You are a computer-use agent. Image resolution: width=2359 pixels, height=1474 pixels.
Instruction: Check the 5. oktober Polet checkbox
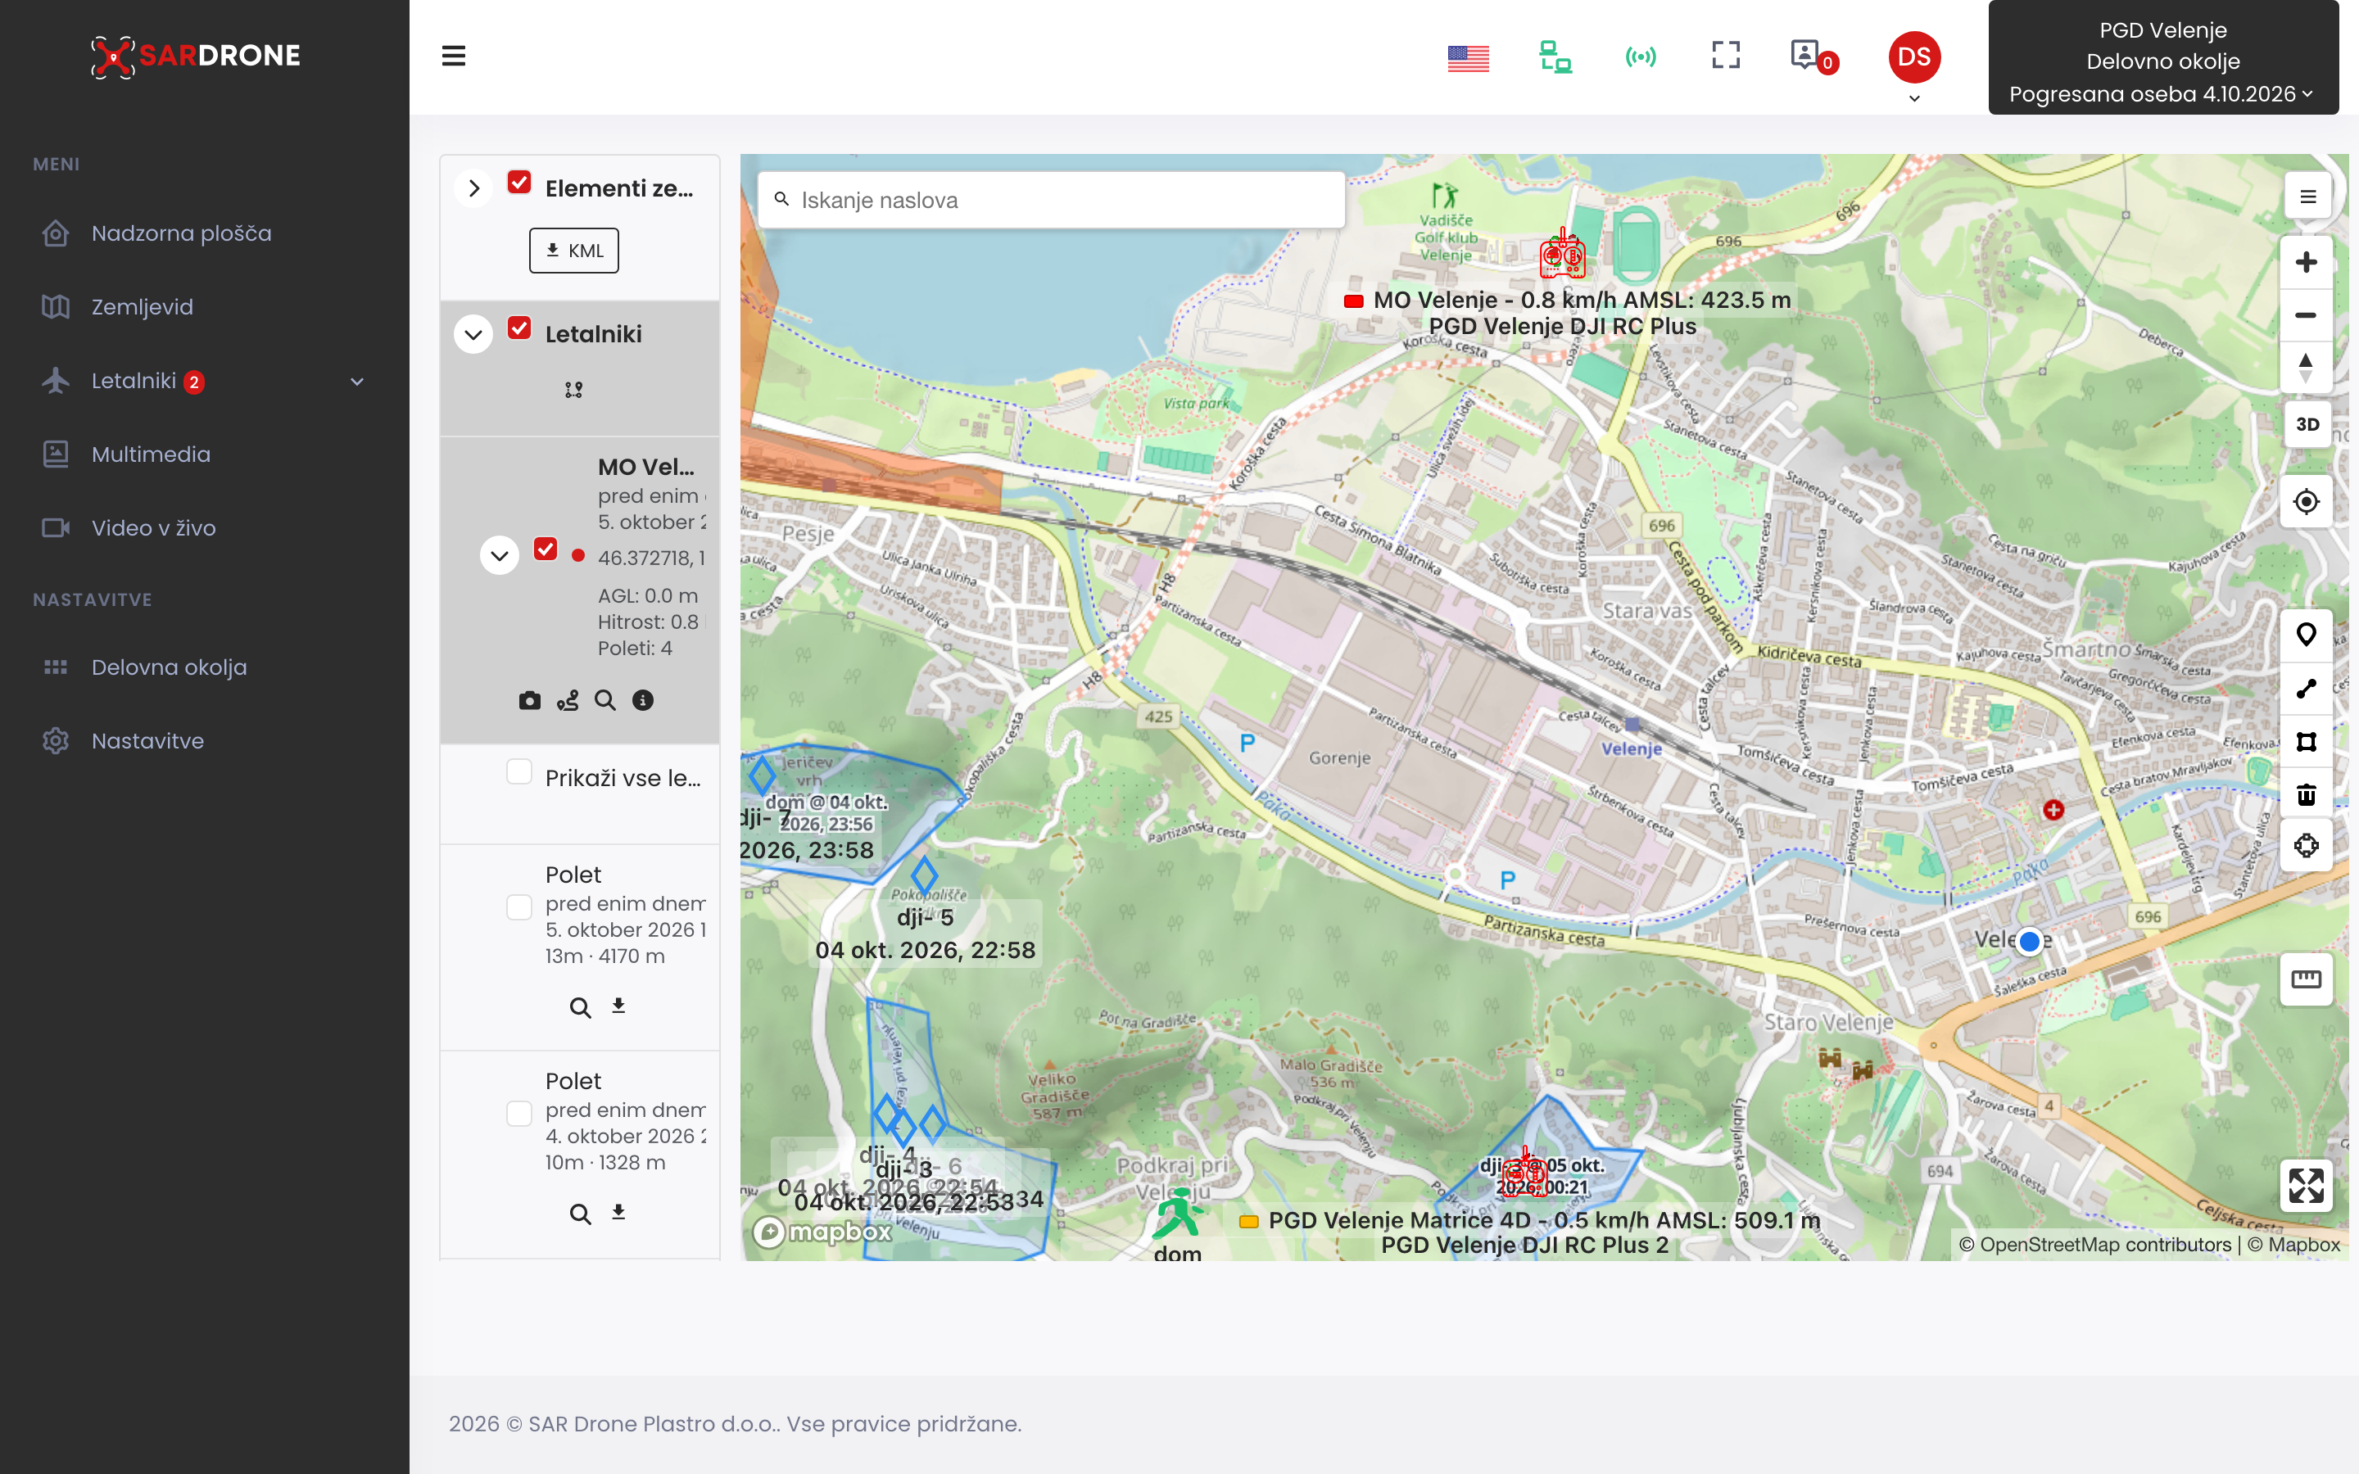pyautogui.click(x=519, y=907)
